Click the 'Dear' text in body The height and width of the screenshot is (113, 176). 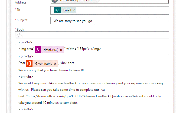click(22, 63)
